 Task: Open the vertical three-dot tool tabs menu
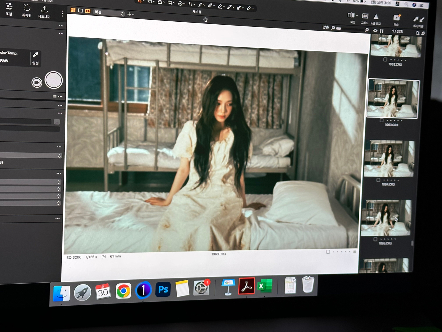pyautogui.click(x=63, y=14)
